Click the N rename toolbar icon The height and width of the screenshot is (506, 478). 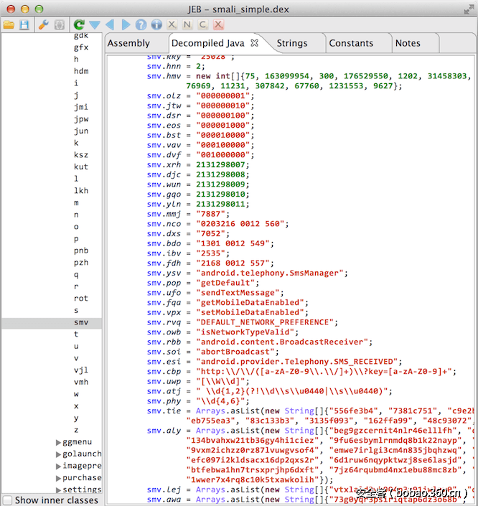coord(187,25)
